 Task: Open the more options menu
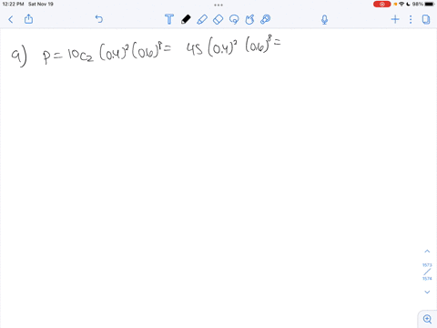click(411, 19)
